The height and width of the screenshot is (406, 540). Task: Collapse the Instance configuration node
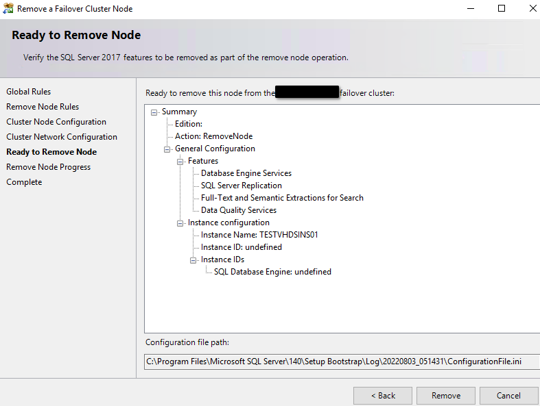180,223
